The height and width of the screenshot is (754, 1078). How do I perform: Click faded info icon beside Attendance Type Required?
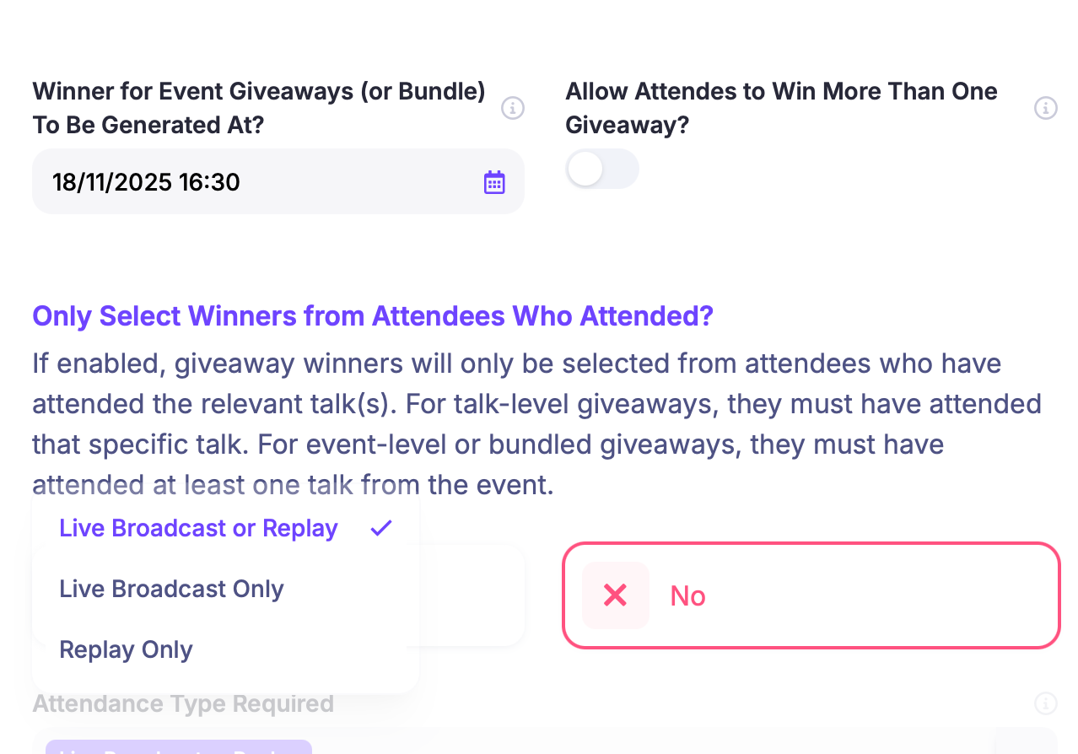coord(1046,703)
